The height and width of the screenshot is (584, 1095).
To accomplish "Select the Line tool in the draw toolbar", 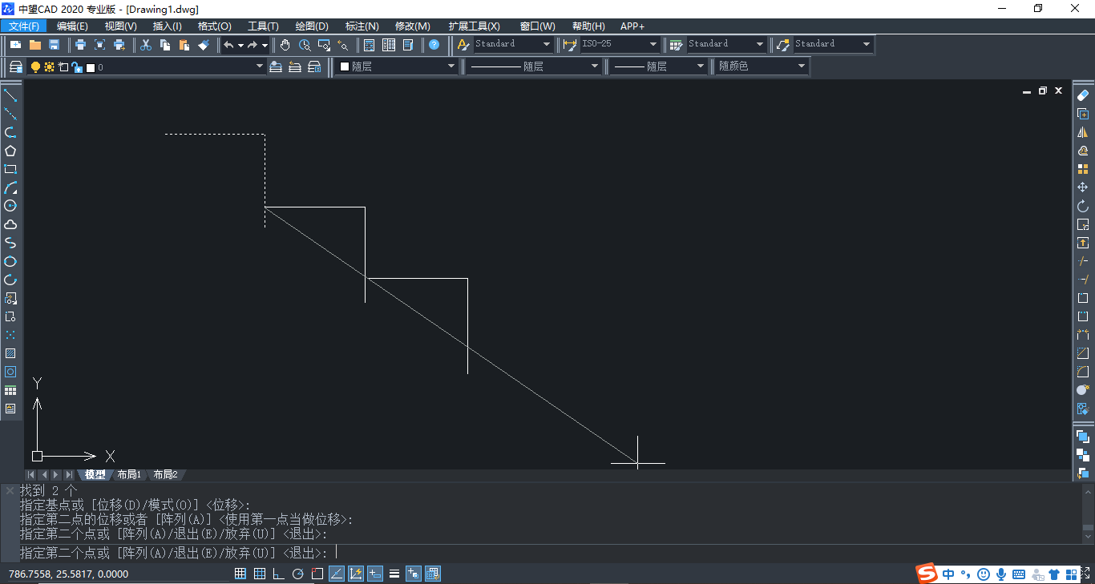I will tap(11, 96).
